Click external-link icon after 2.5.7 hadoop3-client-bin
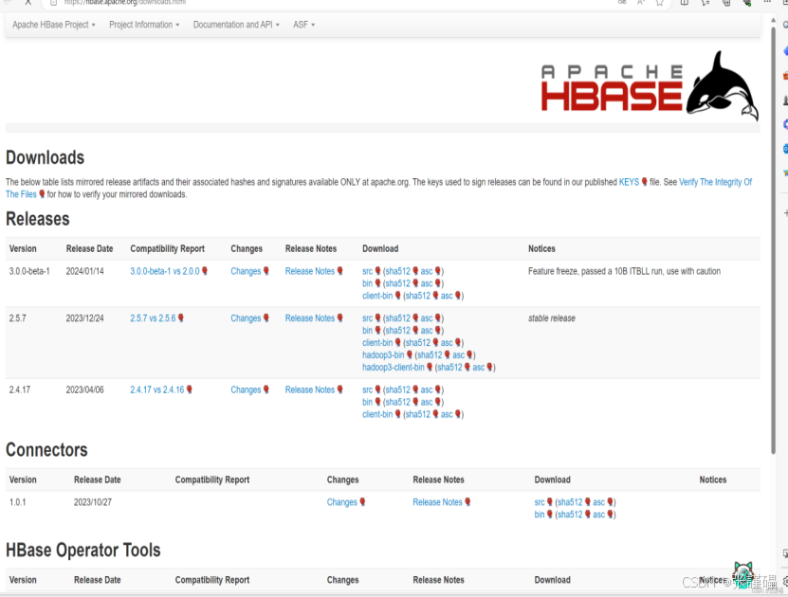The height and width of the screenshot is (597, 788). [x=430, y=367]
